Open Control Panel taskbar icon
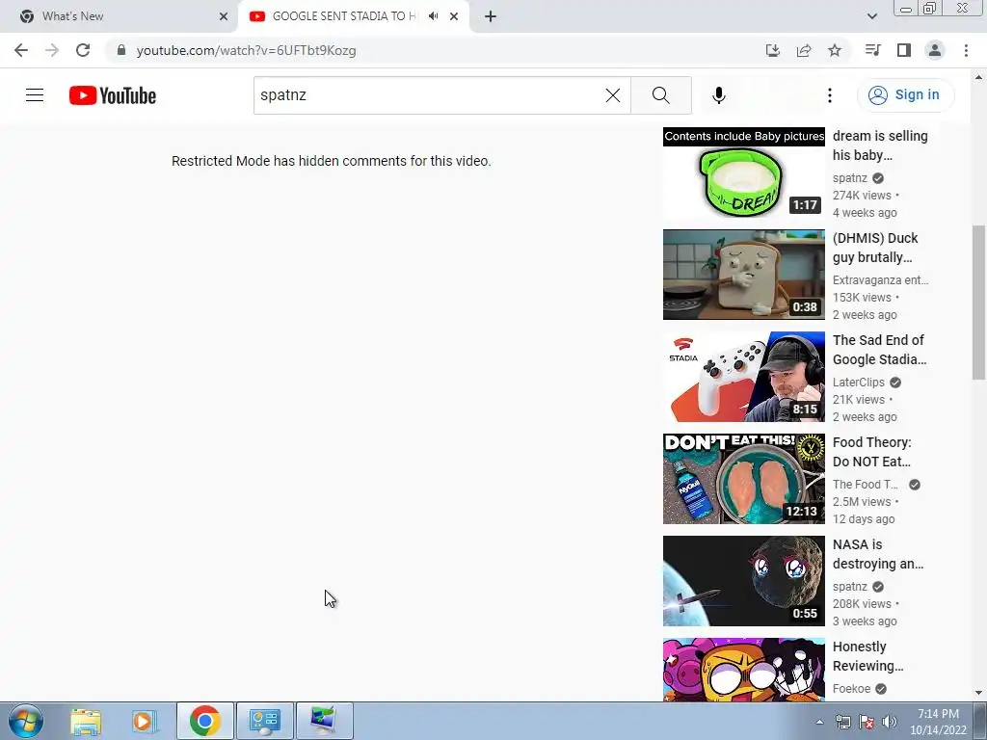 264,721
